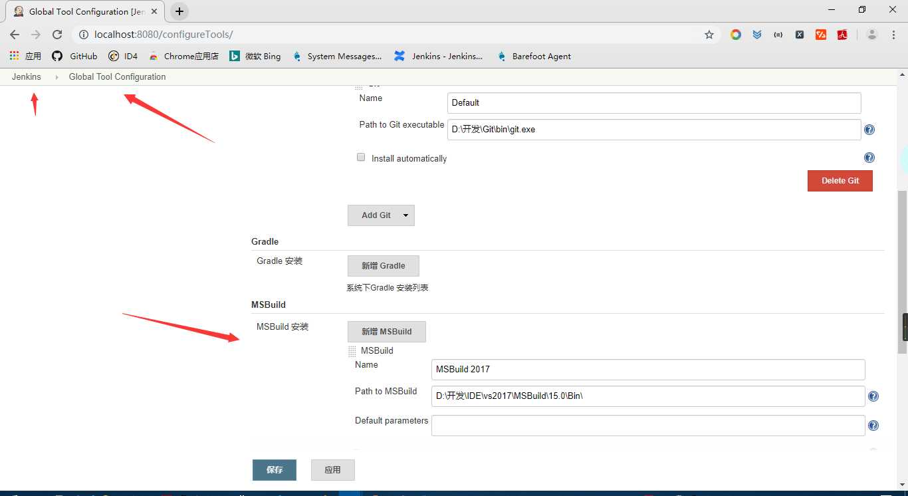Open the Chrome three-dot menu
This screenshot has height=496, width=908.
[x=893, y=35]
